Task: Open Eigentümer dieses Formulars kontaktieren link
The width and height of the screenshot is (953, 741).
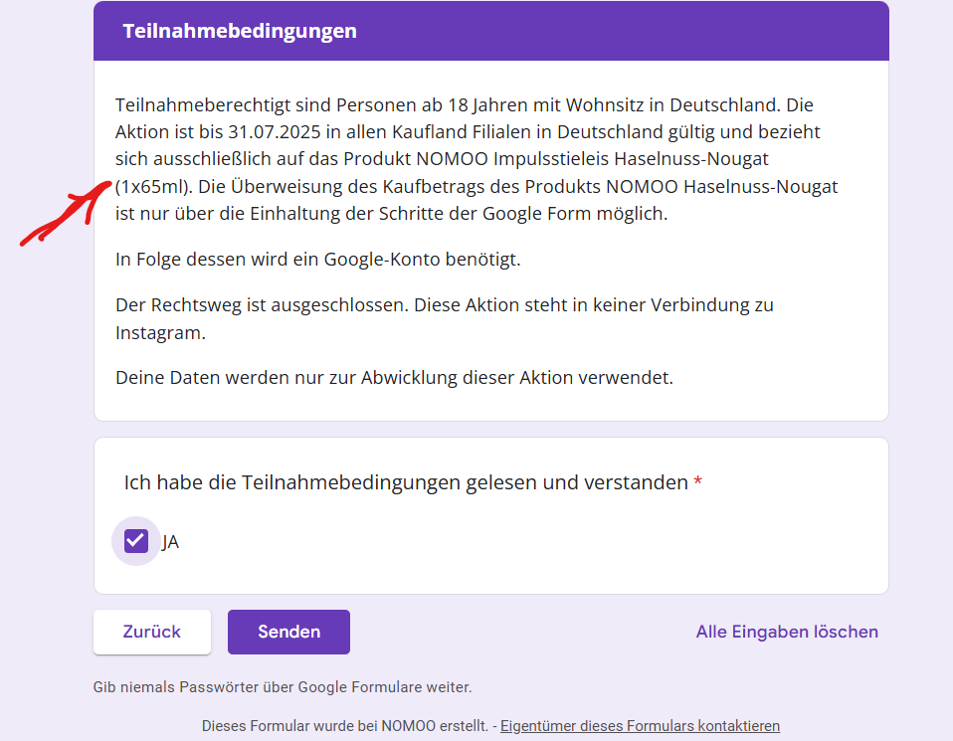Action: coord(640,726)
